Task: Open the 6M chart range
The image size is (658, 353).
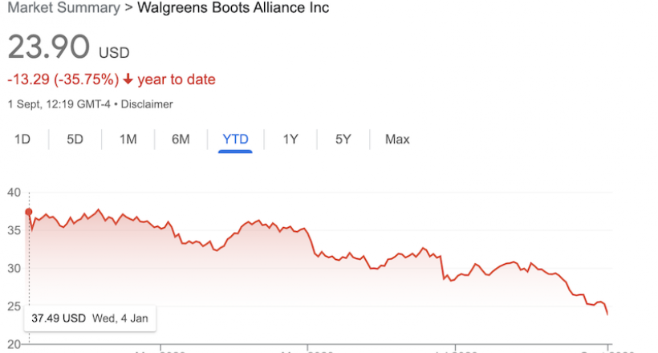Action: tap(181, 140)
